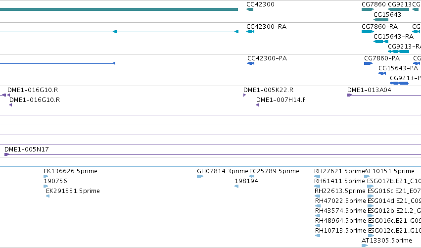Image resolution: width=421 pixels, height=248 pixels.
Task: Select the CG9213 gene bar glyph
Action: point(398,9)
